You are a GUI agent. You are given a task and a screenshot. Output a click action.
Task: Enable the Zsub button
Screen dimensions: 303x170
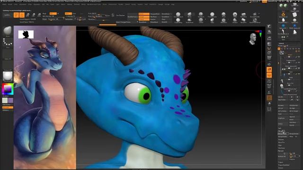(74, 14)
